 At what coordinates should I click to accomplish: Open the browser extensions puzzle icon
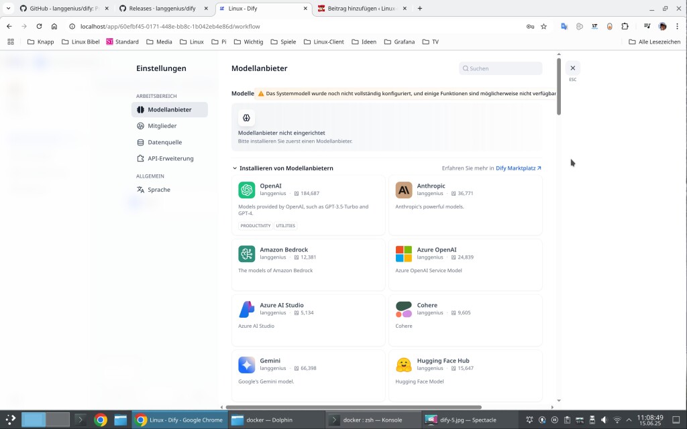(625, 26)
